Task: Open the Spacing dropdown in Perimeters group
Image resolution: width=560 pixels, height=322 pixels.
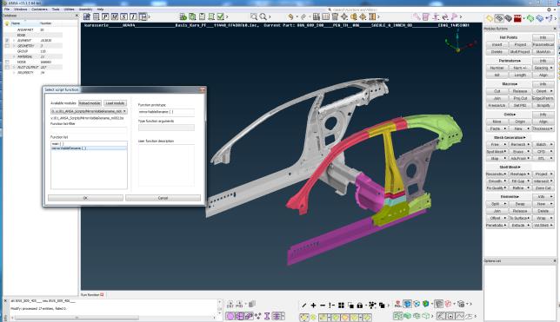Action: pyautogui.click(x=543, y=68)
